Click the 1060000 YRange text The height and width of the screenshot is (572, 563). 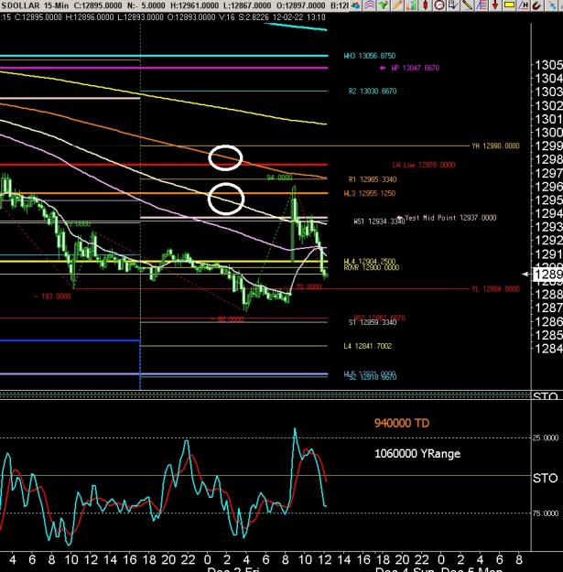pos(417,454)
